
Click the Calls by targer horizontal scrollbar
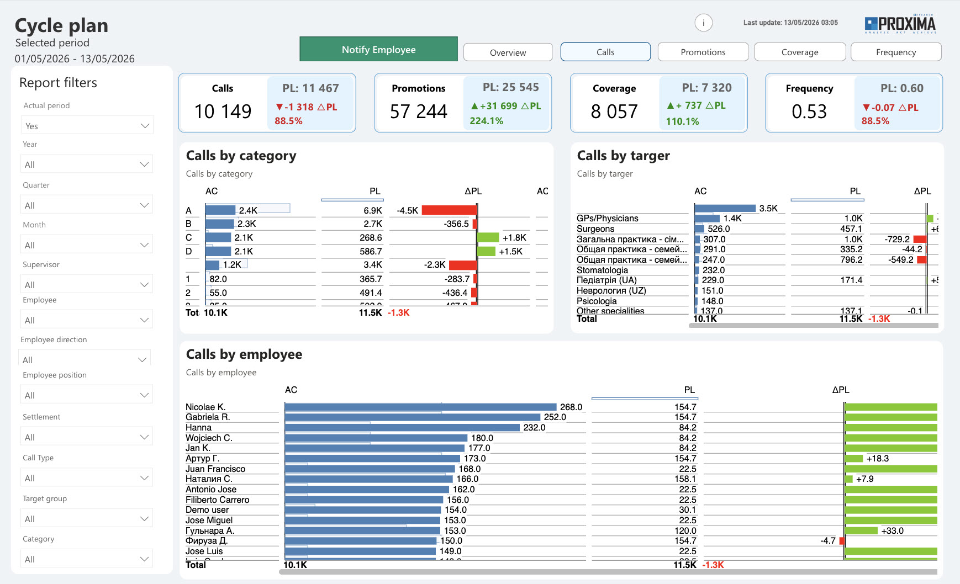pos(814,326)
